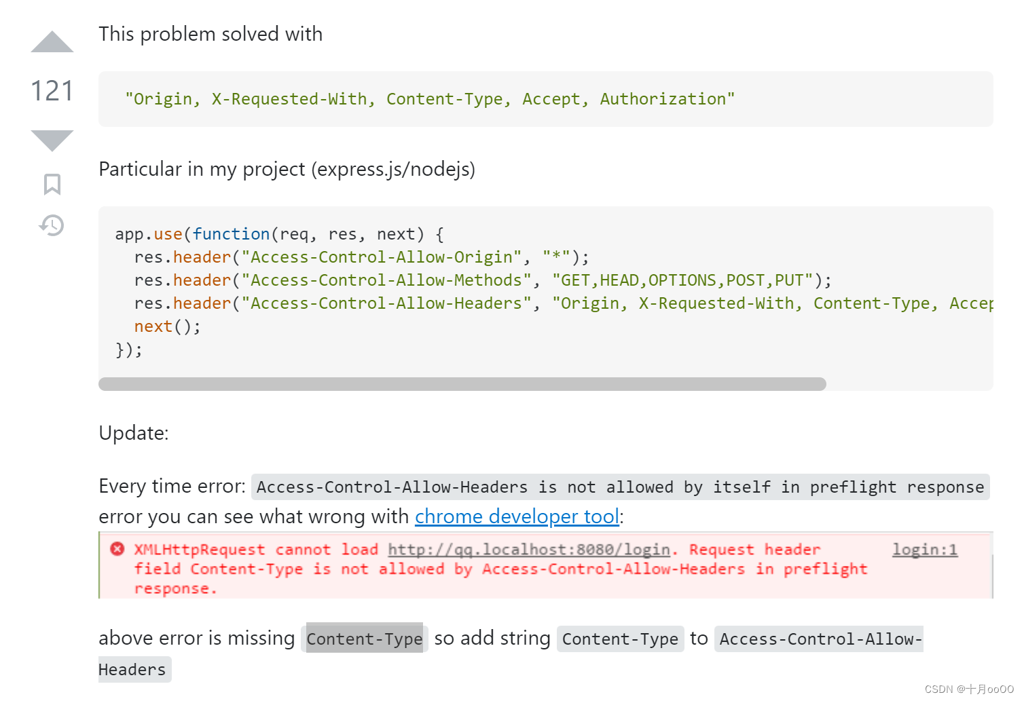Open the login:1 source link
The width and height of the screenshot is (1024, 701).
click(x=925, y=549)
